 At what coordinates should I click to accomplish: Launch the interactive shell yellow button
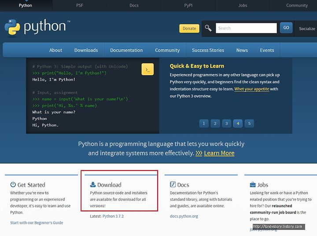pos(147,69)
